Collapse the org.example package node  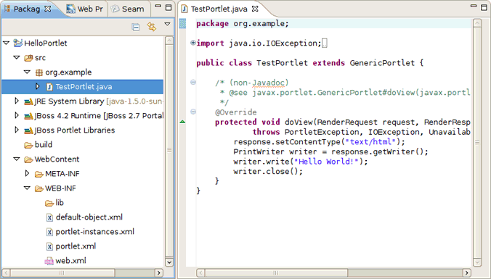pyautogui.click(x=28, y=72)
